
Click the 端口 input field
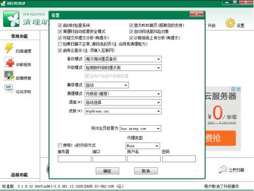[109, 159]
